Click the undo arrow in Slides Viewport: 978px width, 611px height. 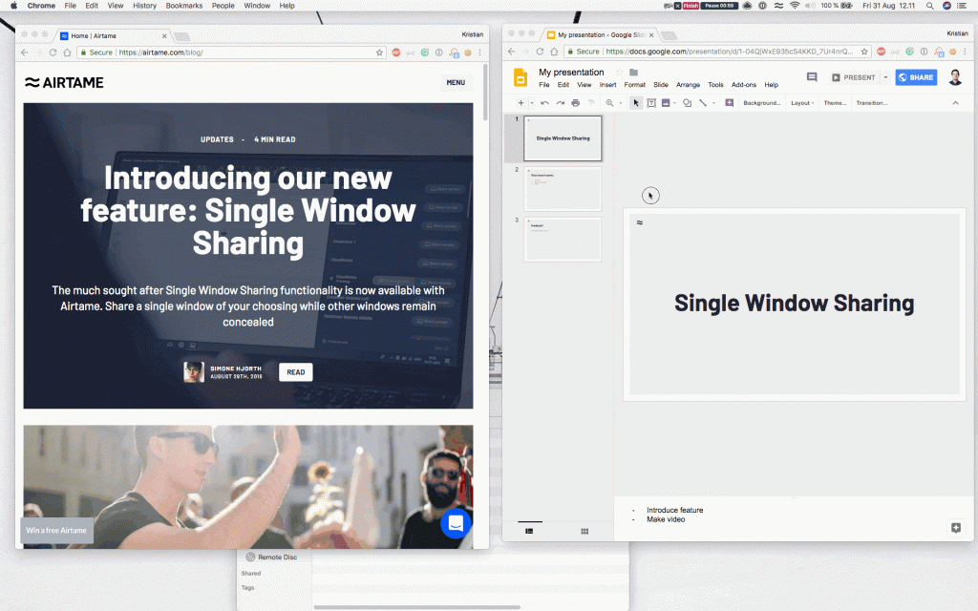click(x=544, y=103)
